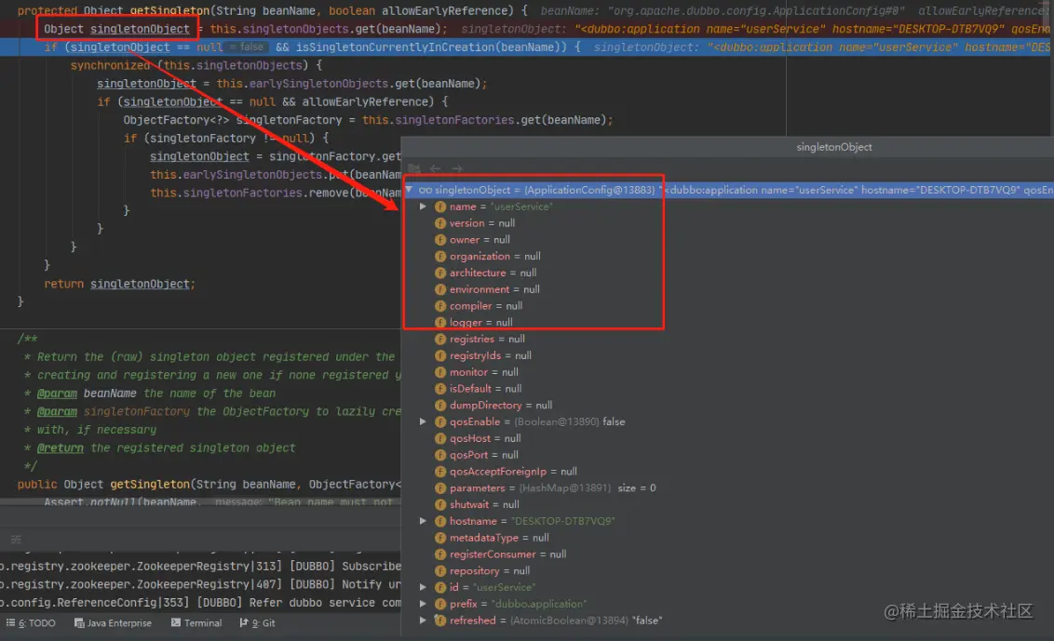The image size is (1054, 641).
Task: Click the forward arrow in inspector toolbar
Action: point(457,168)
